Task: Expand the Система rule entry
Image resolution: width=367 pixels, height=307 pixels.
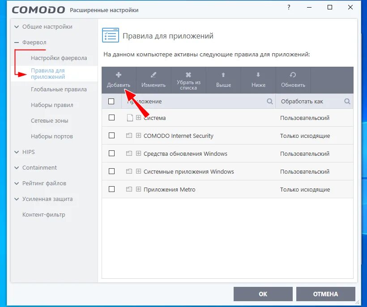Action: coord(139,117)
